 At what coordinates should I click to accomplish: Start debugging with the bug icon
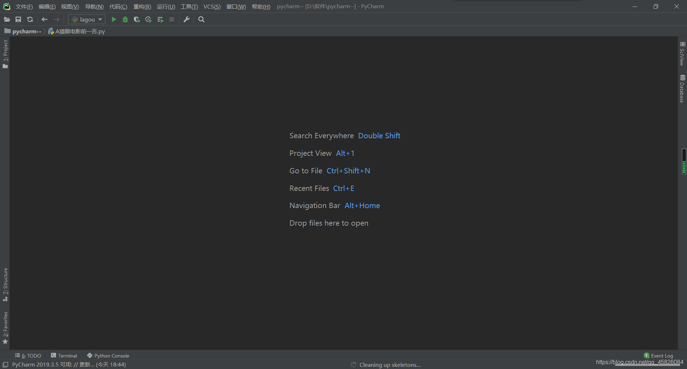point(125,19)
